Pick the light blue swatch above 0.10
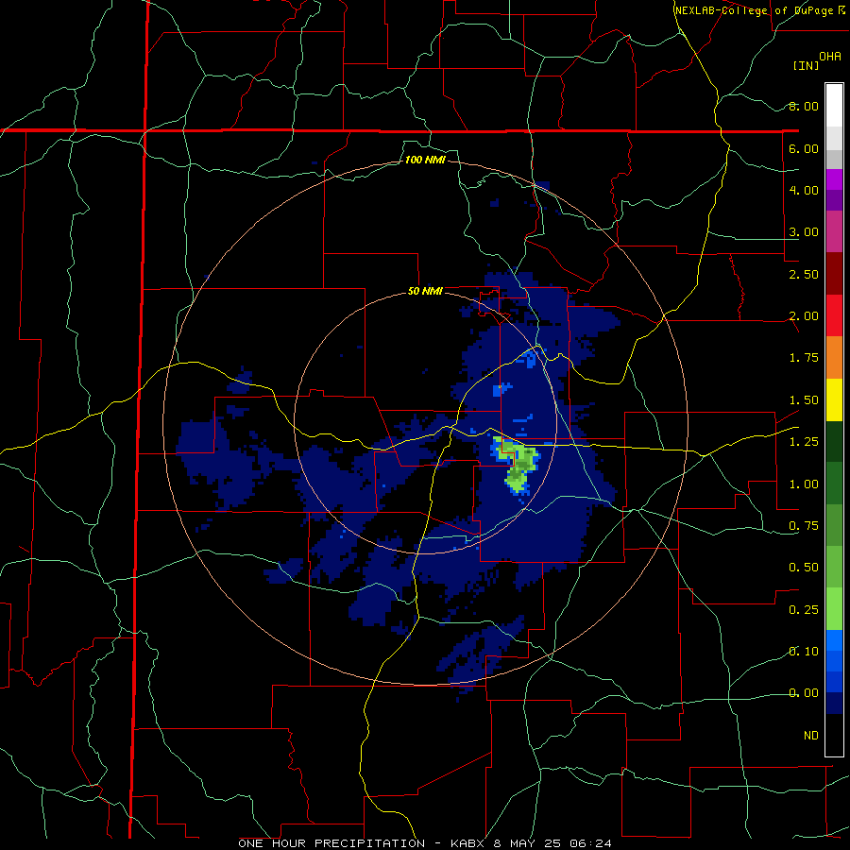 (834, 640)
